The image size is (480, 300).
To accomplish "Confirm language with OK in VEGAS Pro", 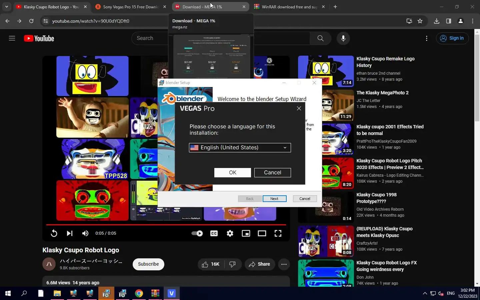I will (x=233, y=173).
